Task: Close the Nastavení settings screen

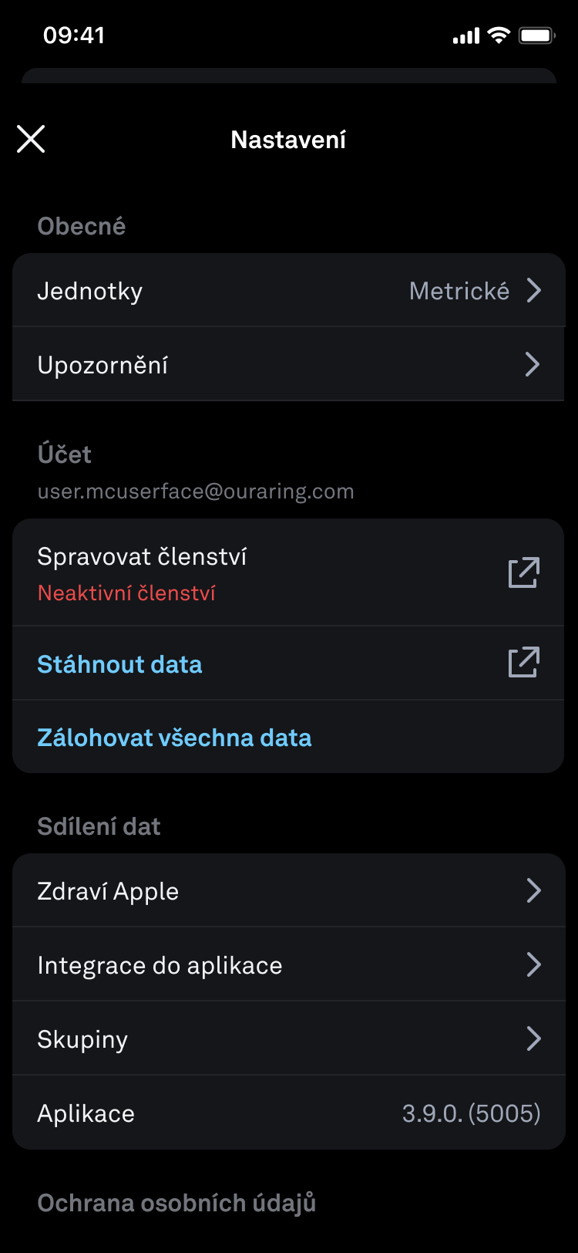Action: 31,139
